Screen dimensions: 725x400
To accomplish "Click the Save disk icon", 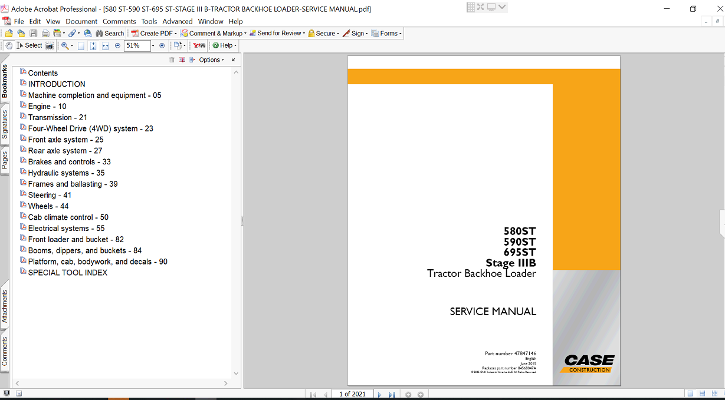I will (34, 34).
